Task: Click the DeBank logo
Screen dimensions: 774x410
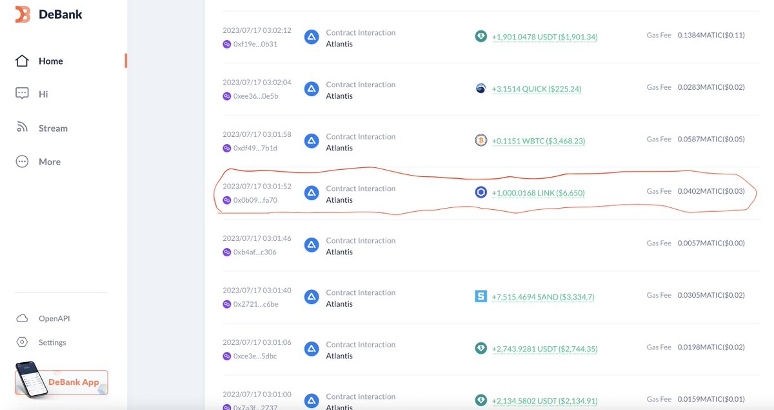Action: point(48,14)
